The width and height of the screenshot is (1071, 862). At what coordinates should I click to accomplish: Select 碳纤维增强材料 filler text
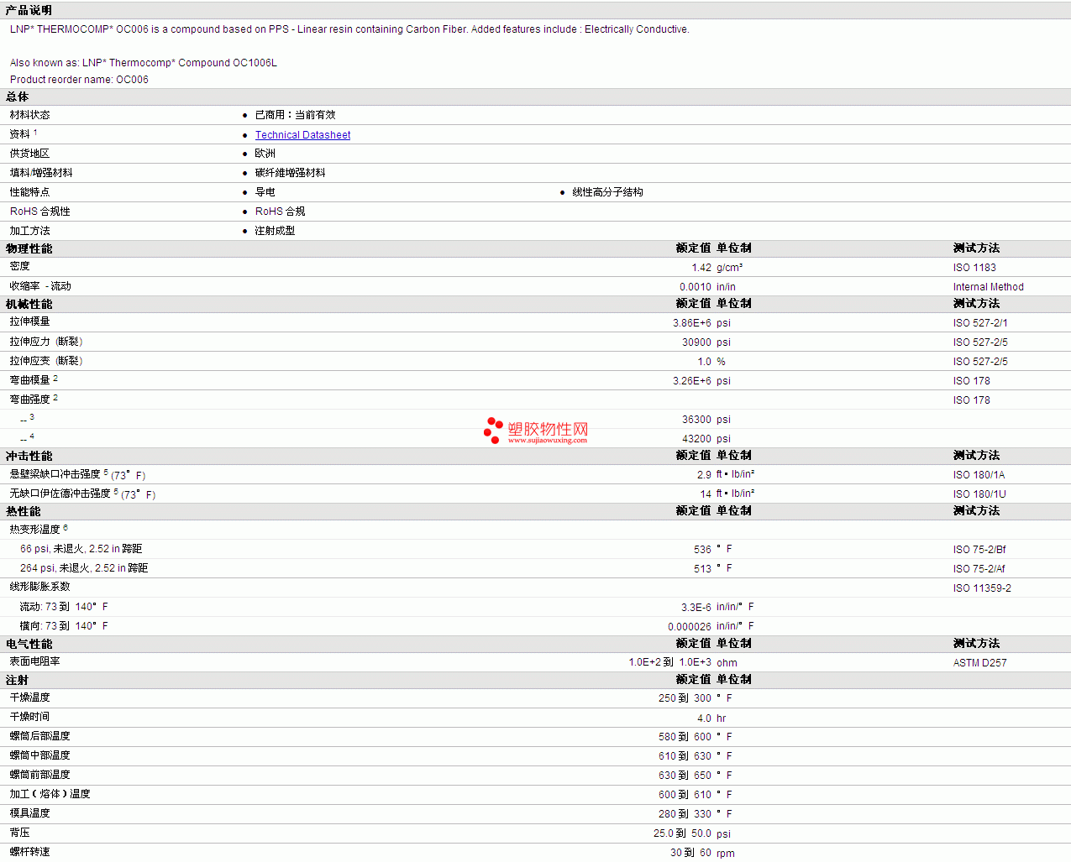click(290, 173)
